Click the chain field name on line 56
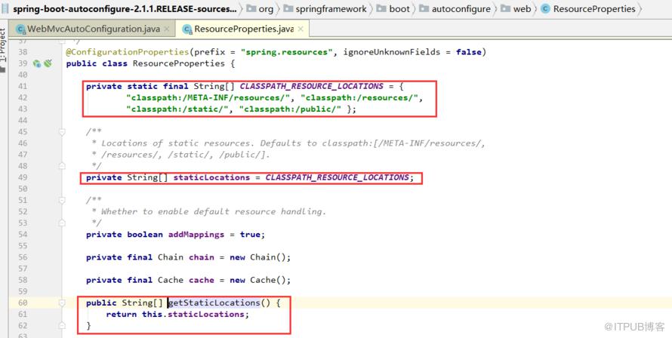This screenshot has height=338, width=672. pos(202,257)
